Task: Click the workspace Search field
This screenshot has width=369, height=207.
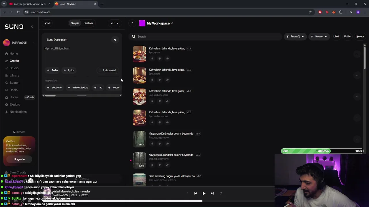Action: click(x=206, y=37)
